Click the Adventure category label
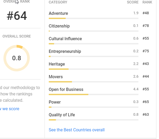Viewport: 159px width, 139px height. pos(58,13)
